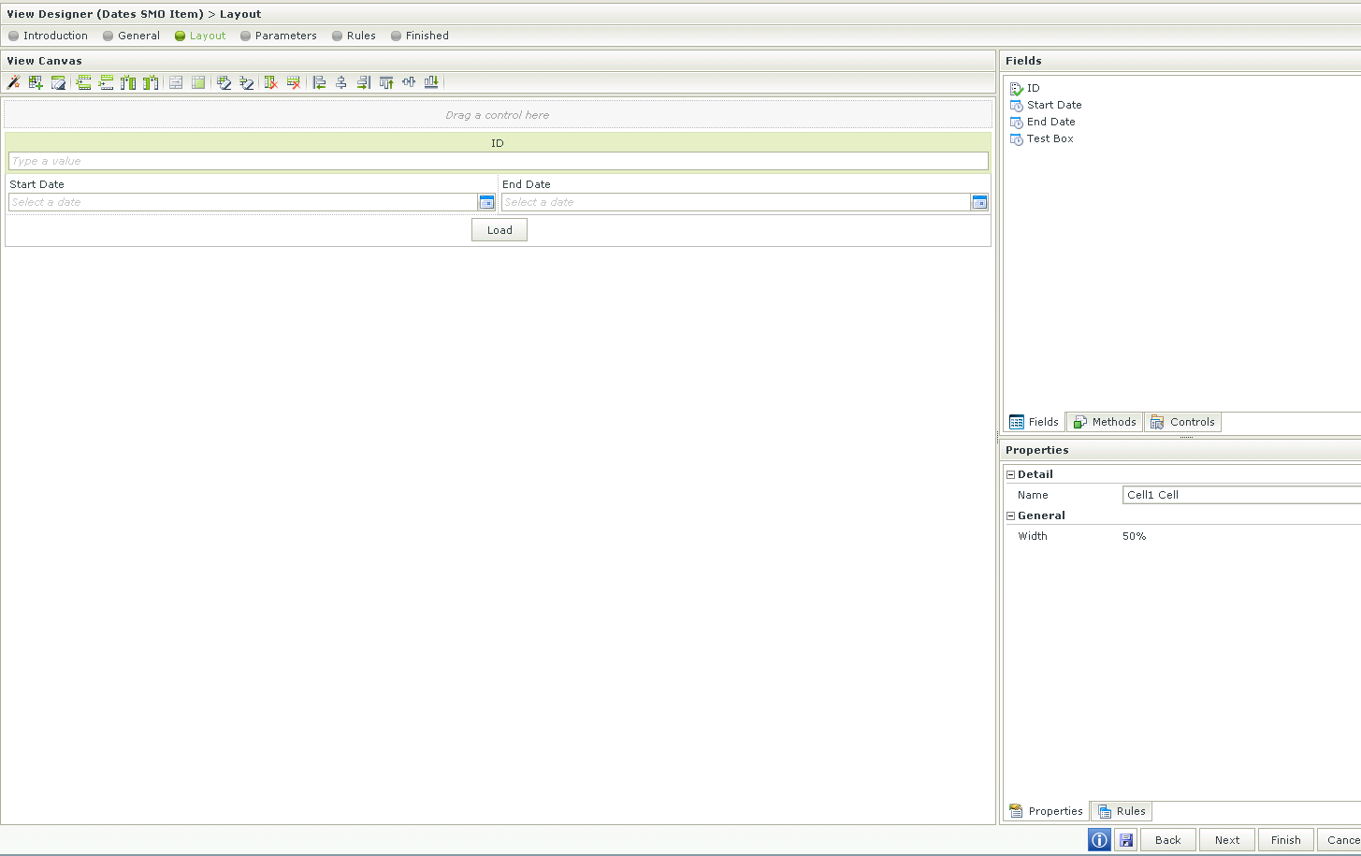Image resolution: width=1361 pixels, height=856 pixels.
Task: Collapse the Detail properties section
Action: pyautogui.click(x=1010, y=474)
